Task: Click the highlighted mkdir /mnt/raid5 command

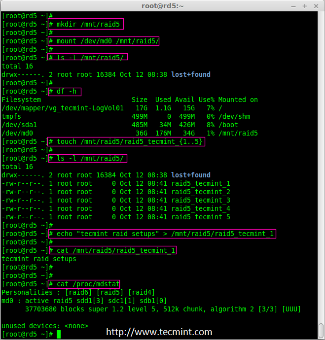Action: tap(87, 24)
